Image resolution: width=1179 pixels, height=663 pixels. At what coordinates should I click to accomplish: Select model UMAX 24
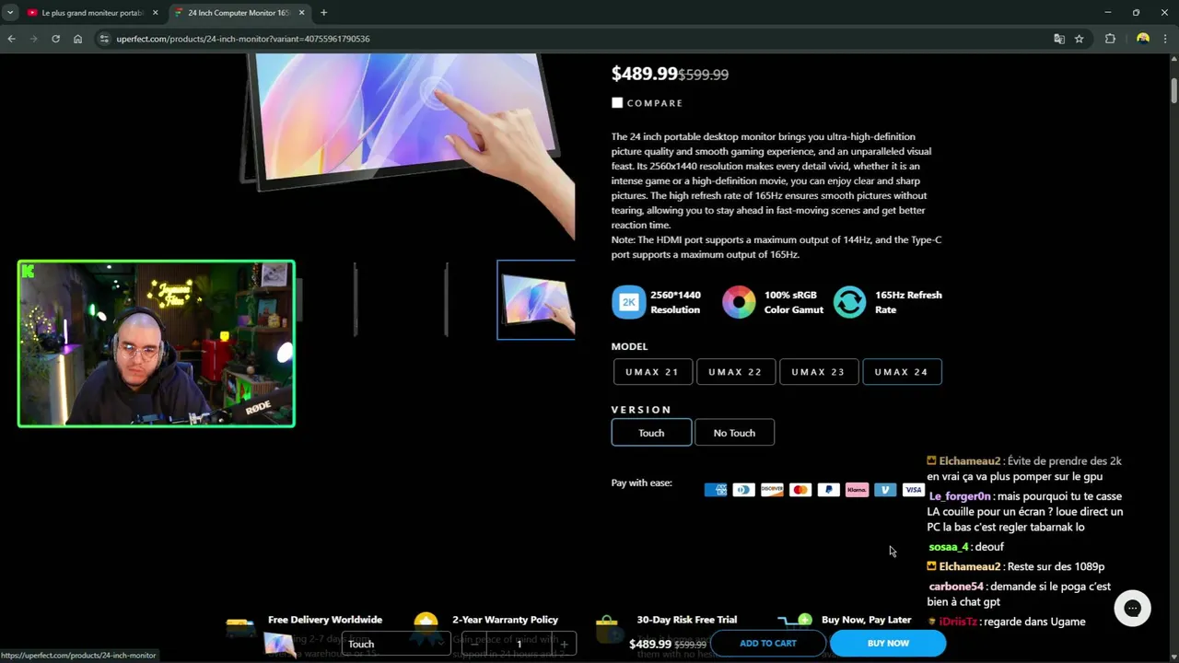(x=902, y=372)
